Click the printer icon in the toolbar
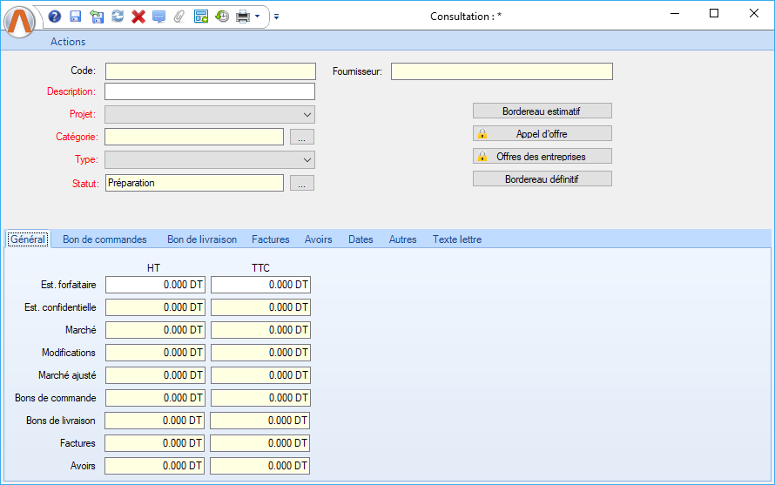775x485 pixels. (x=243, y=17)
